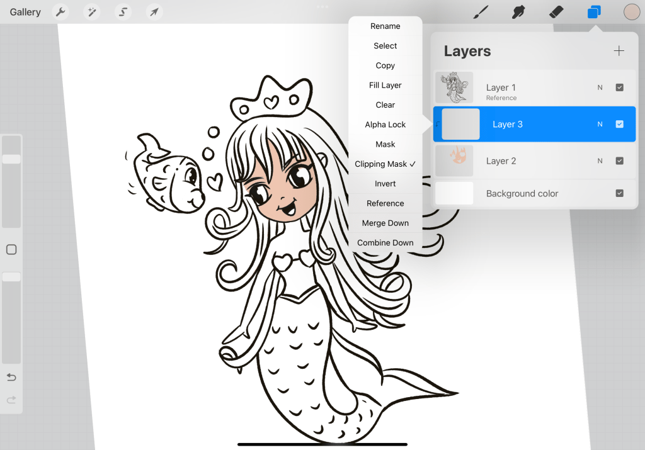This screenshot has width=645, height=450.
Task: Select the Brush tool
Action: coord(481,12)
